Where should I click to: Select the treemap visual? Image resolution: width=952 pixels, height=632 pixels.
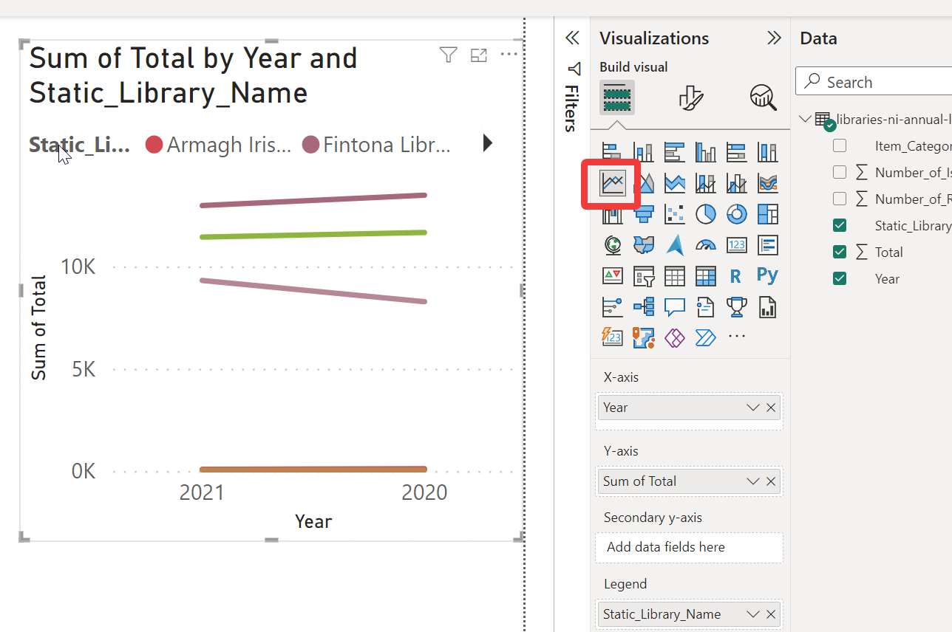click(768, 214)
